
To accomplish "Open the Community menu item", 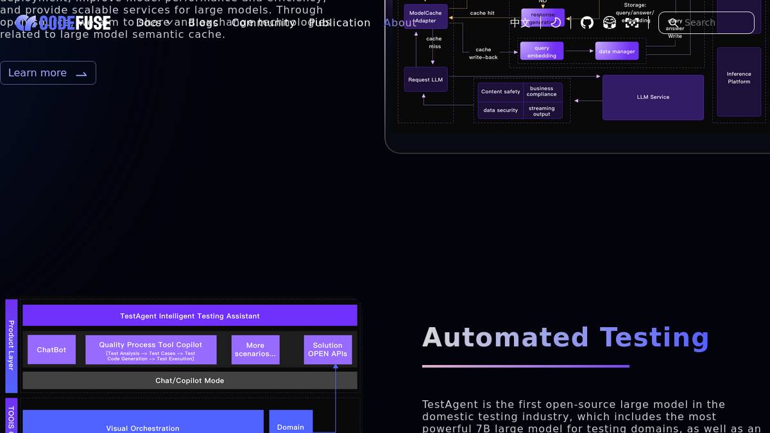I will tap(264, 22).
